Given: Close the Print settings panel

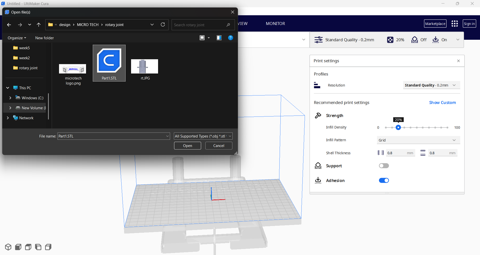Looking at the screenshot, I should click(458, 61).
